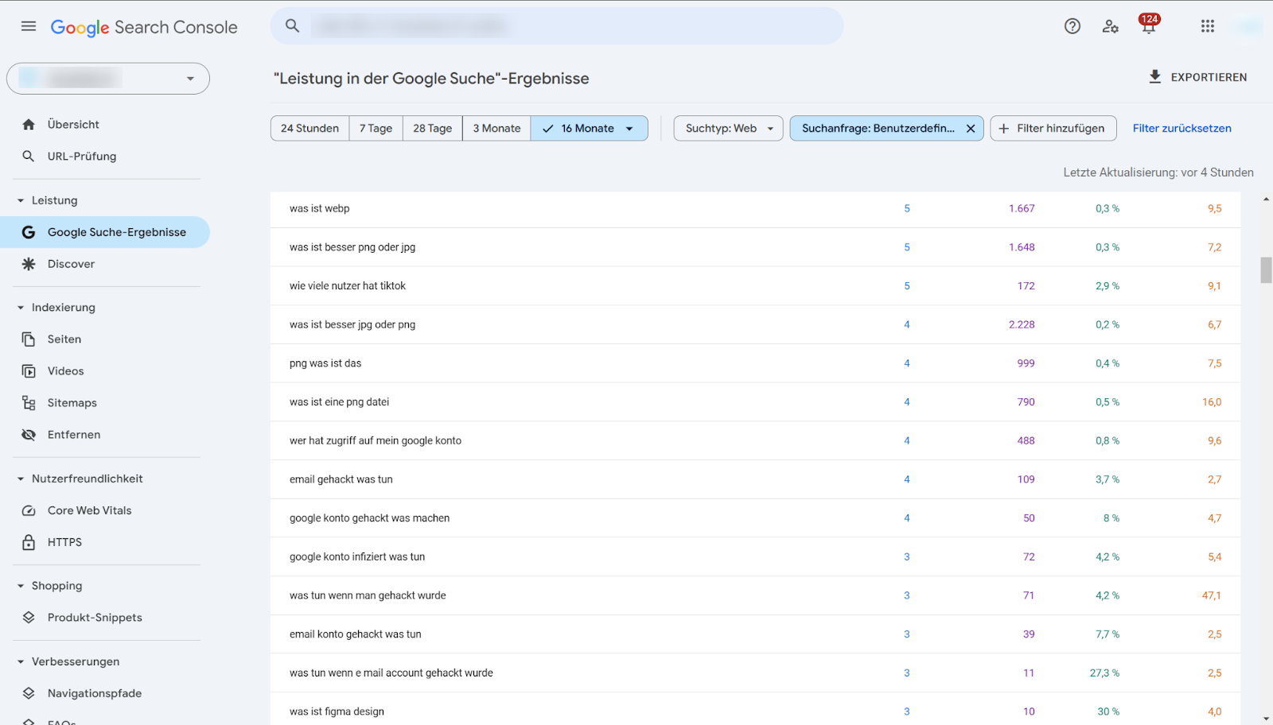1273x725 pixels.
Task: Click the search input field at top
Action: tap(557, 25)
